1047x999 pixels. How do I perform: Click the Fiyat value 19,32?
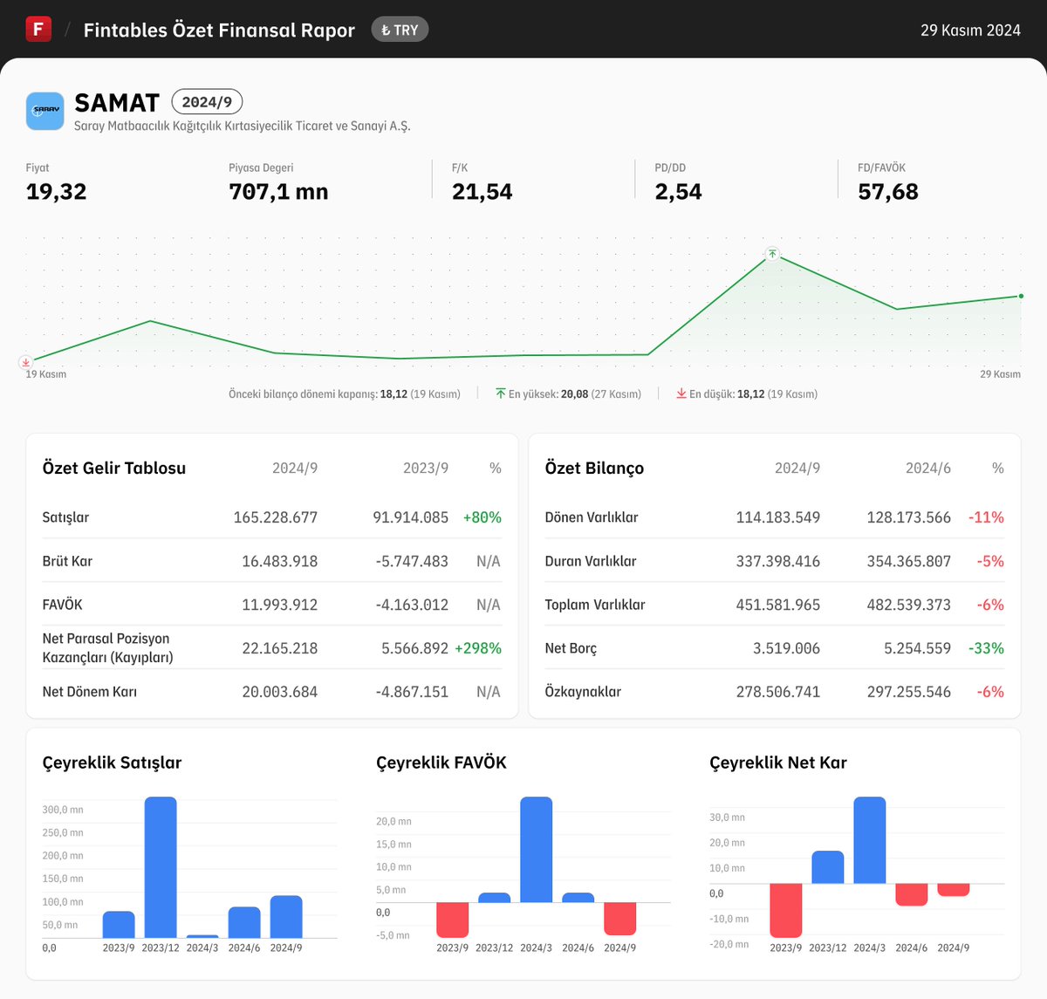pyautogui.click(x=57, y=192)
